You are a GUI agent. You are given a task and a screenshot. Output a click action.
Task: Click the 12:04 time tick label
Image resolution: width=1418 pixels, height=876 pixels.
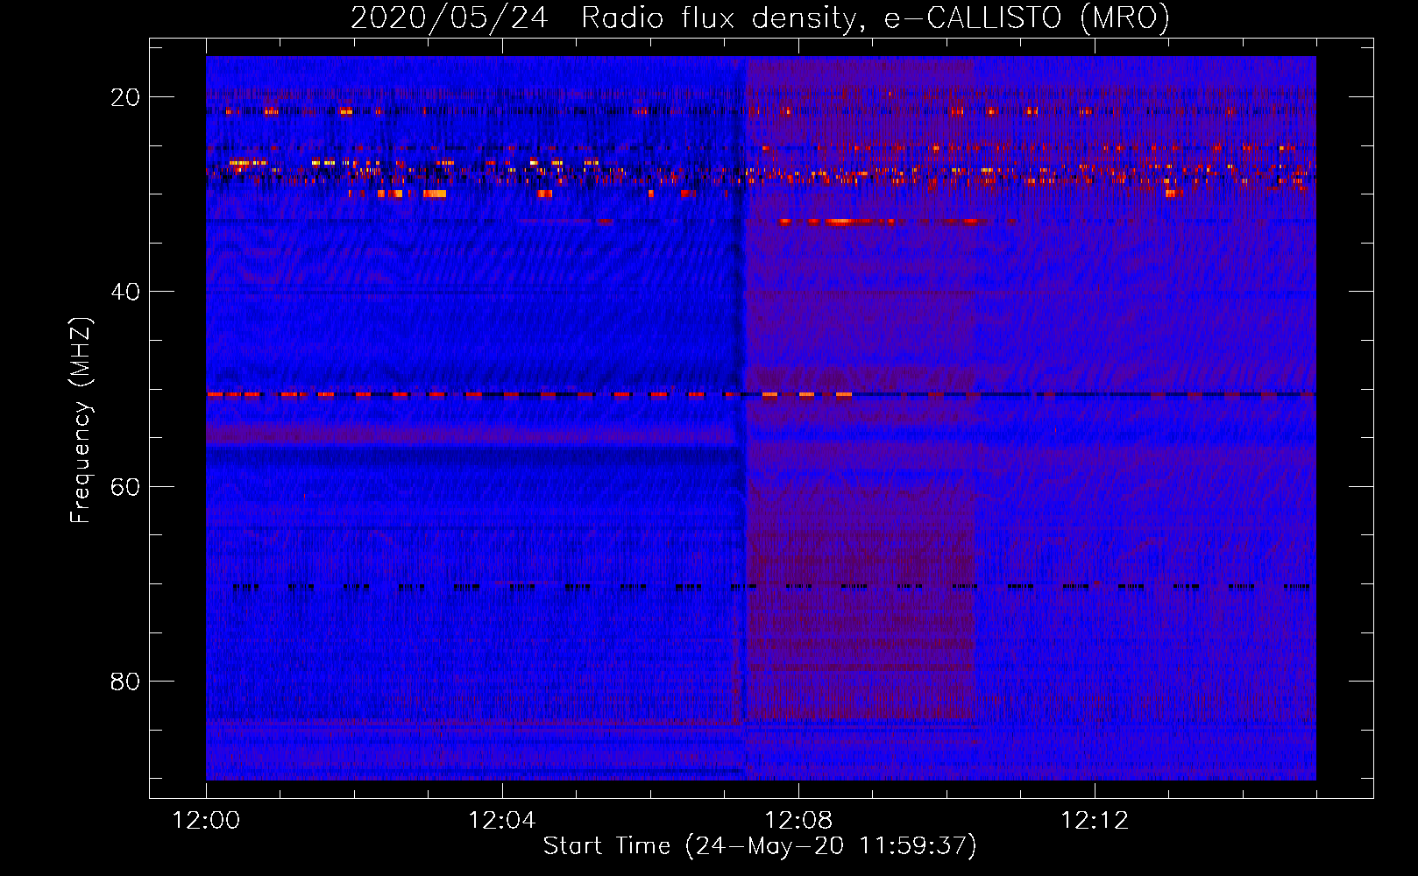tap(502, 821)
